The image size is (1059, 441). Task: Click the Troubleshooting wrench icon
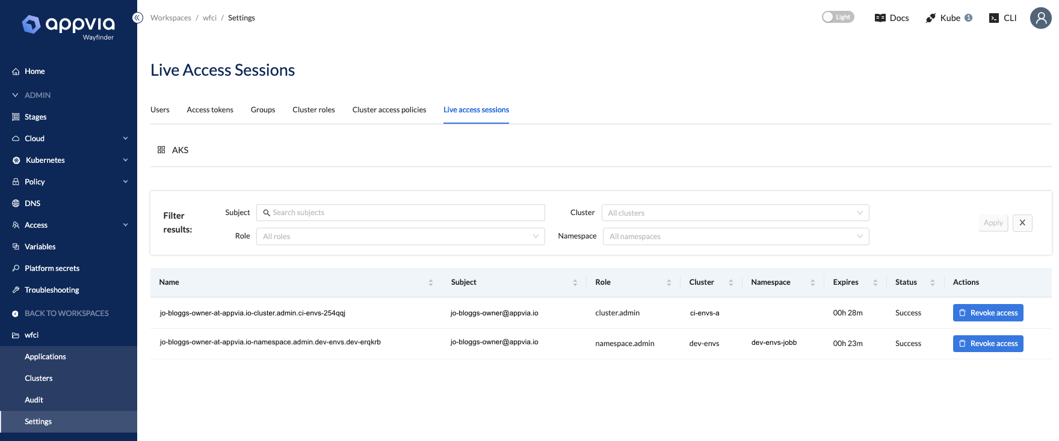(16, 290)
